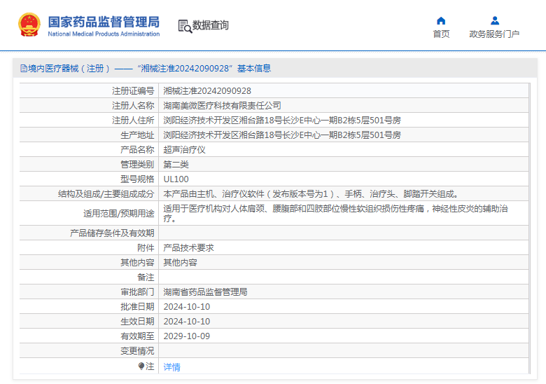Select the 政务服务门户 navigation label
The image size is (546, 384).
point(494,34)
